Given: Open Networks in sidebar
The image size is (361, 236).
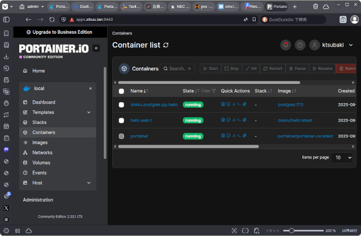Looking at the screenshot, I should [58, 153].
